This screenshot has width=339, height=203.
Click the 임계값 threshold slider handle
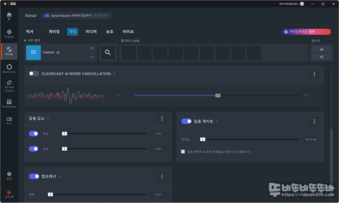point(203,139)
